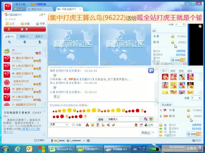Click the second 呱呱视频社区 video panel
The height and width of the screenshot is (153, 205).
click(x=126, y=45)
